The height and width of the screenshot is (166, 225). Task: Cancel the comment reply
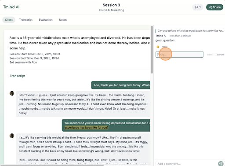(221, 55)
